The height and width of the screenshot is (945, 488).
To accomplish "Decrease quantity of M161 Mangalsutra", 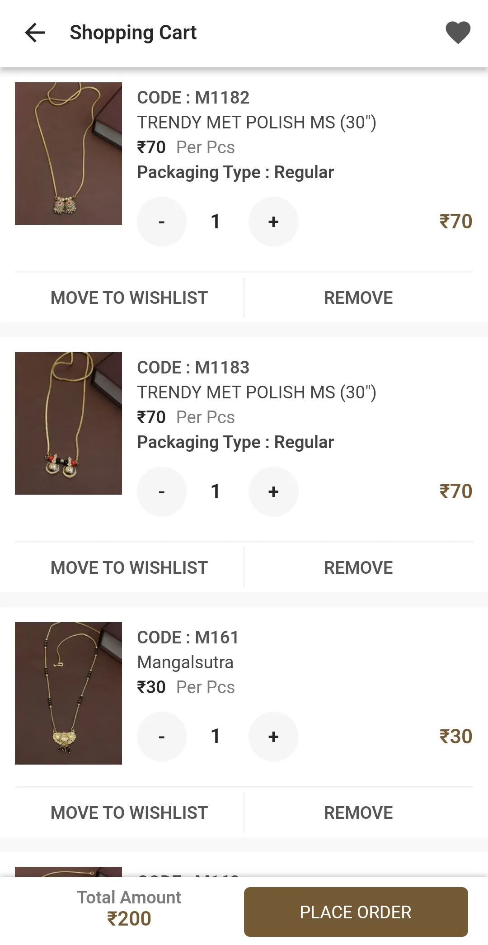I will [x=162, y=737].
